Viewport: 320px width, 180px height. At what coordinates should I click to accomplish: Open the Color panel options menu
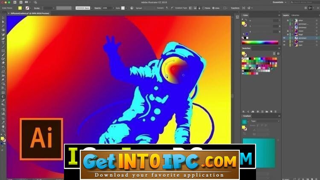[279, 15]
